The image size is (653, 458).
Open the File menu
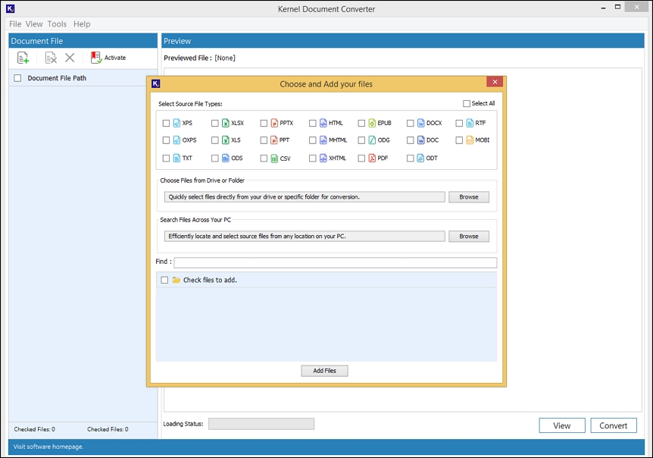tap(15, 24)
